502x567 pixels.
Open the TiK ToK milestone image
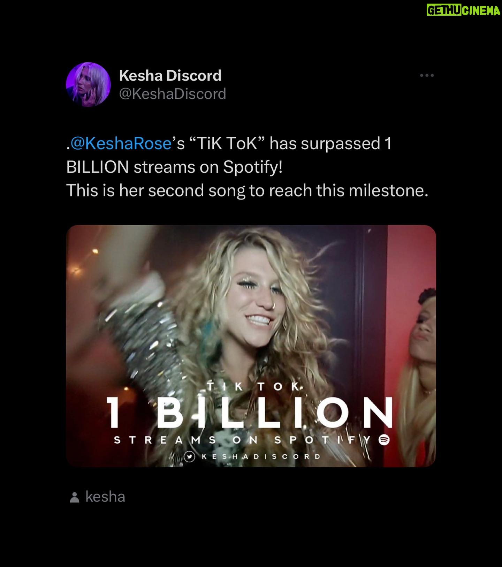251,346
